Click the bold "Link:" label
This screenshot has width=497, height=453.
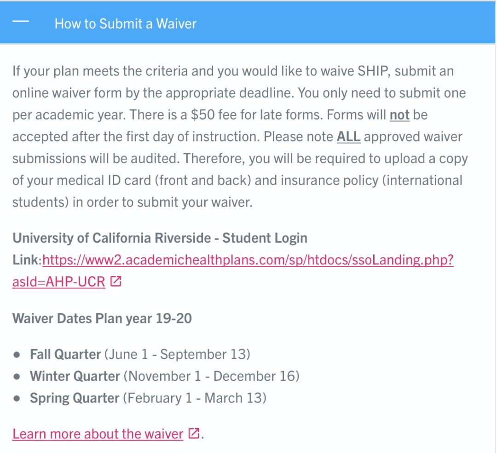click(27, 260)
